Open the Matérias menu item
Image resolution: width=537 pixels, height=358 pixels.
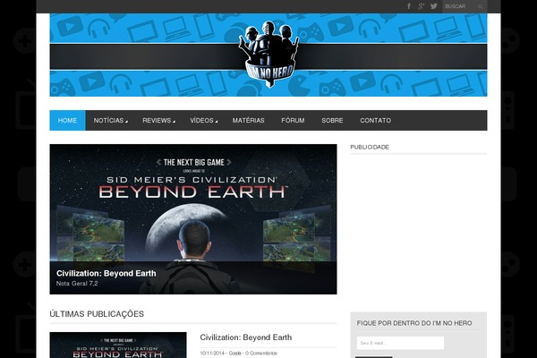pyautogui.click(x=248, y=120)
